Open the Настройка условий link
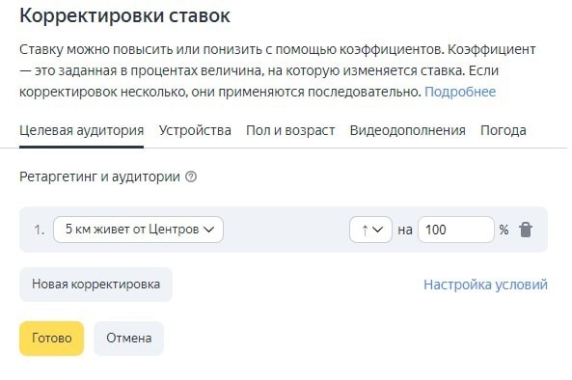This screenshot has width=572, height=380. click(485, 285)
